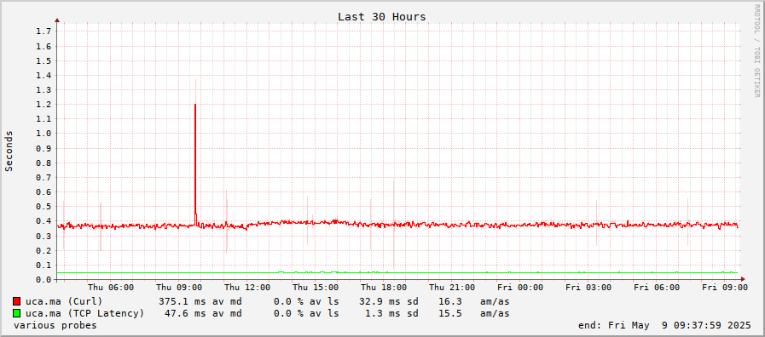Click the red uca.ma (Curl) legend swatch
The width and height of the screenshot is (765, 337).
coord(17,301)
